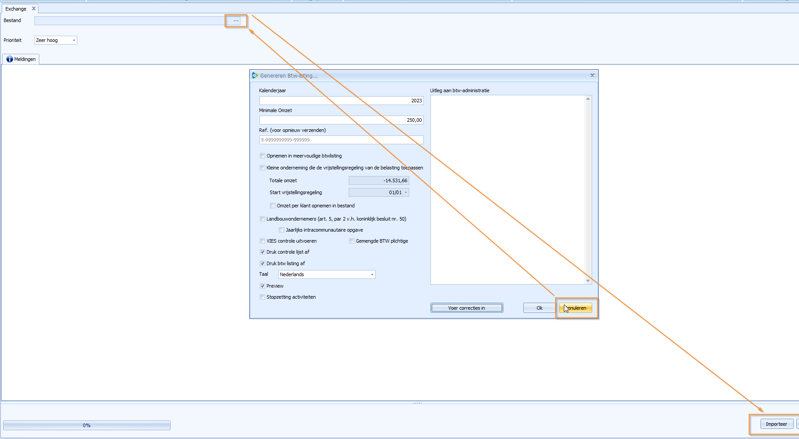Image resolution: width=799 pixels, height=439 pixels.
Task: Close the Genereren Btw-listing dialog
Action: [x=592, y=75]
